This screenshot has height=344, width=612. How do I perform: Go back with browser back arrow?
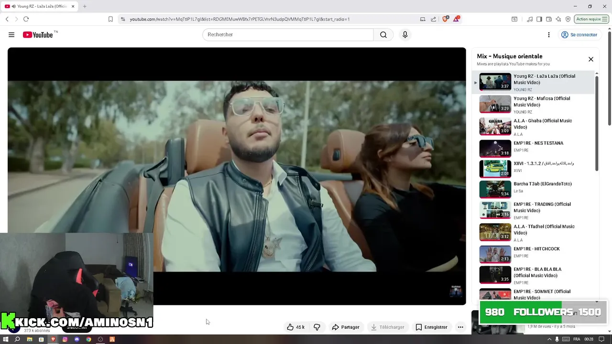pos(7,19)
